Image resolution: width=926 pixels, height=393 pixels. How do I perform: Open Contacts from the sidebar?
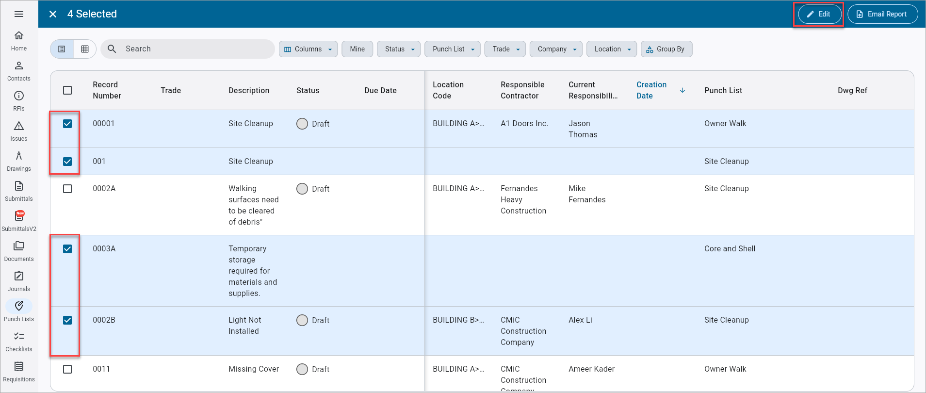pos(19,71)
